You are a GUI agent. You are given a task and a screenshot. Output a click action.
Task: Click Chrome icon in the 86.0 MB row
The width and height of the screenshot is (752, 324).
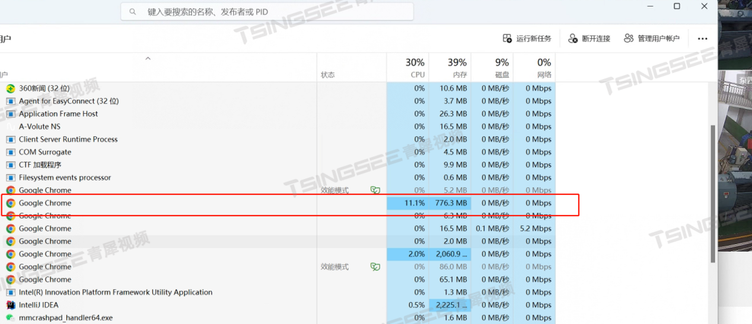click(10, 267)
